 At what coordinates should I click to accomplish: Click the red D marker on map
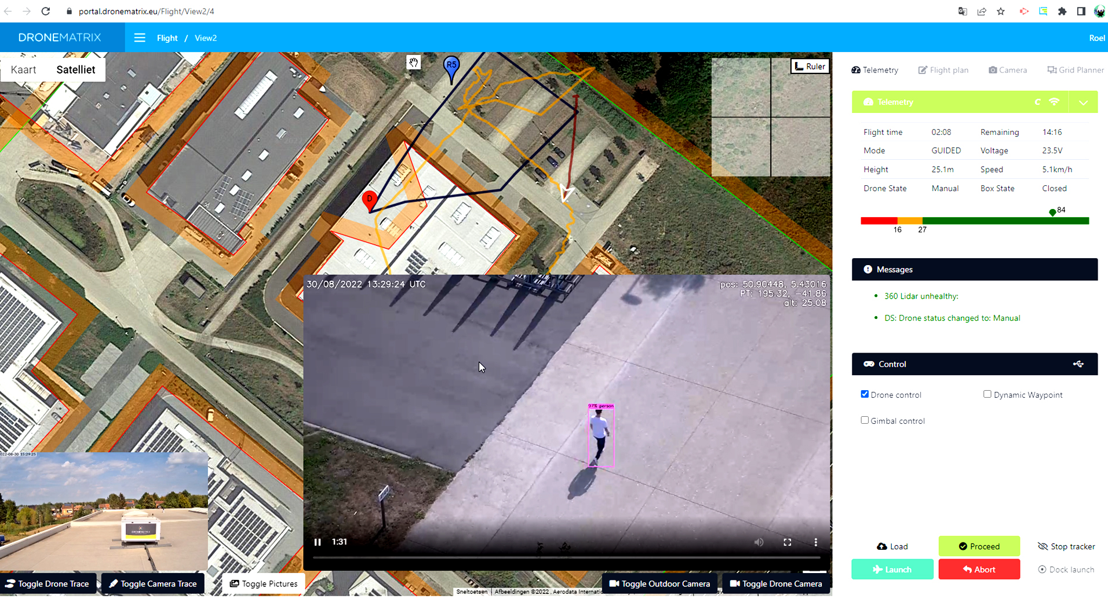point(369,200)
